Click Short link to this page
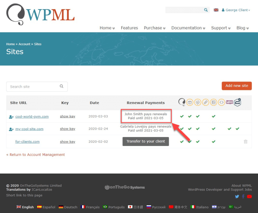Screen dimensions: 258x213 24,195
